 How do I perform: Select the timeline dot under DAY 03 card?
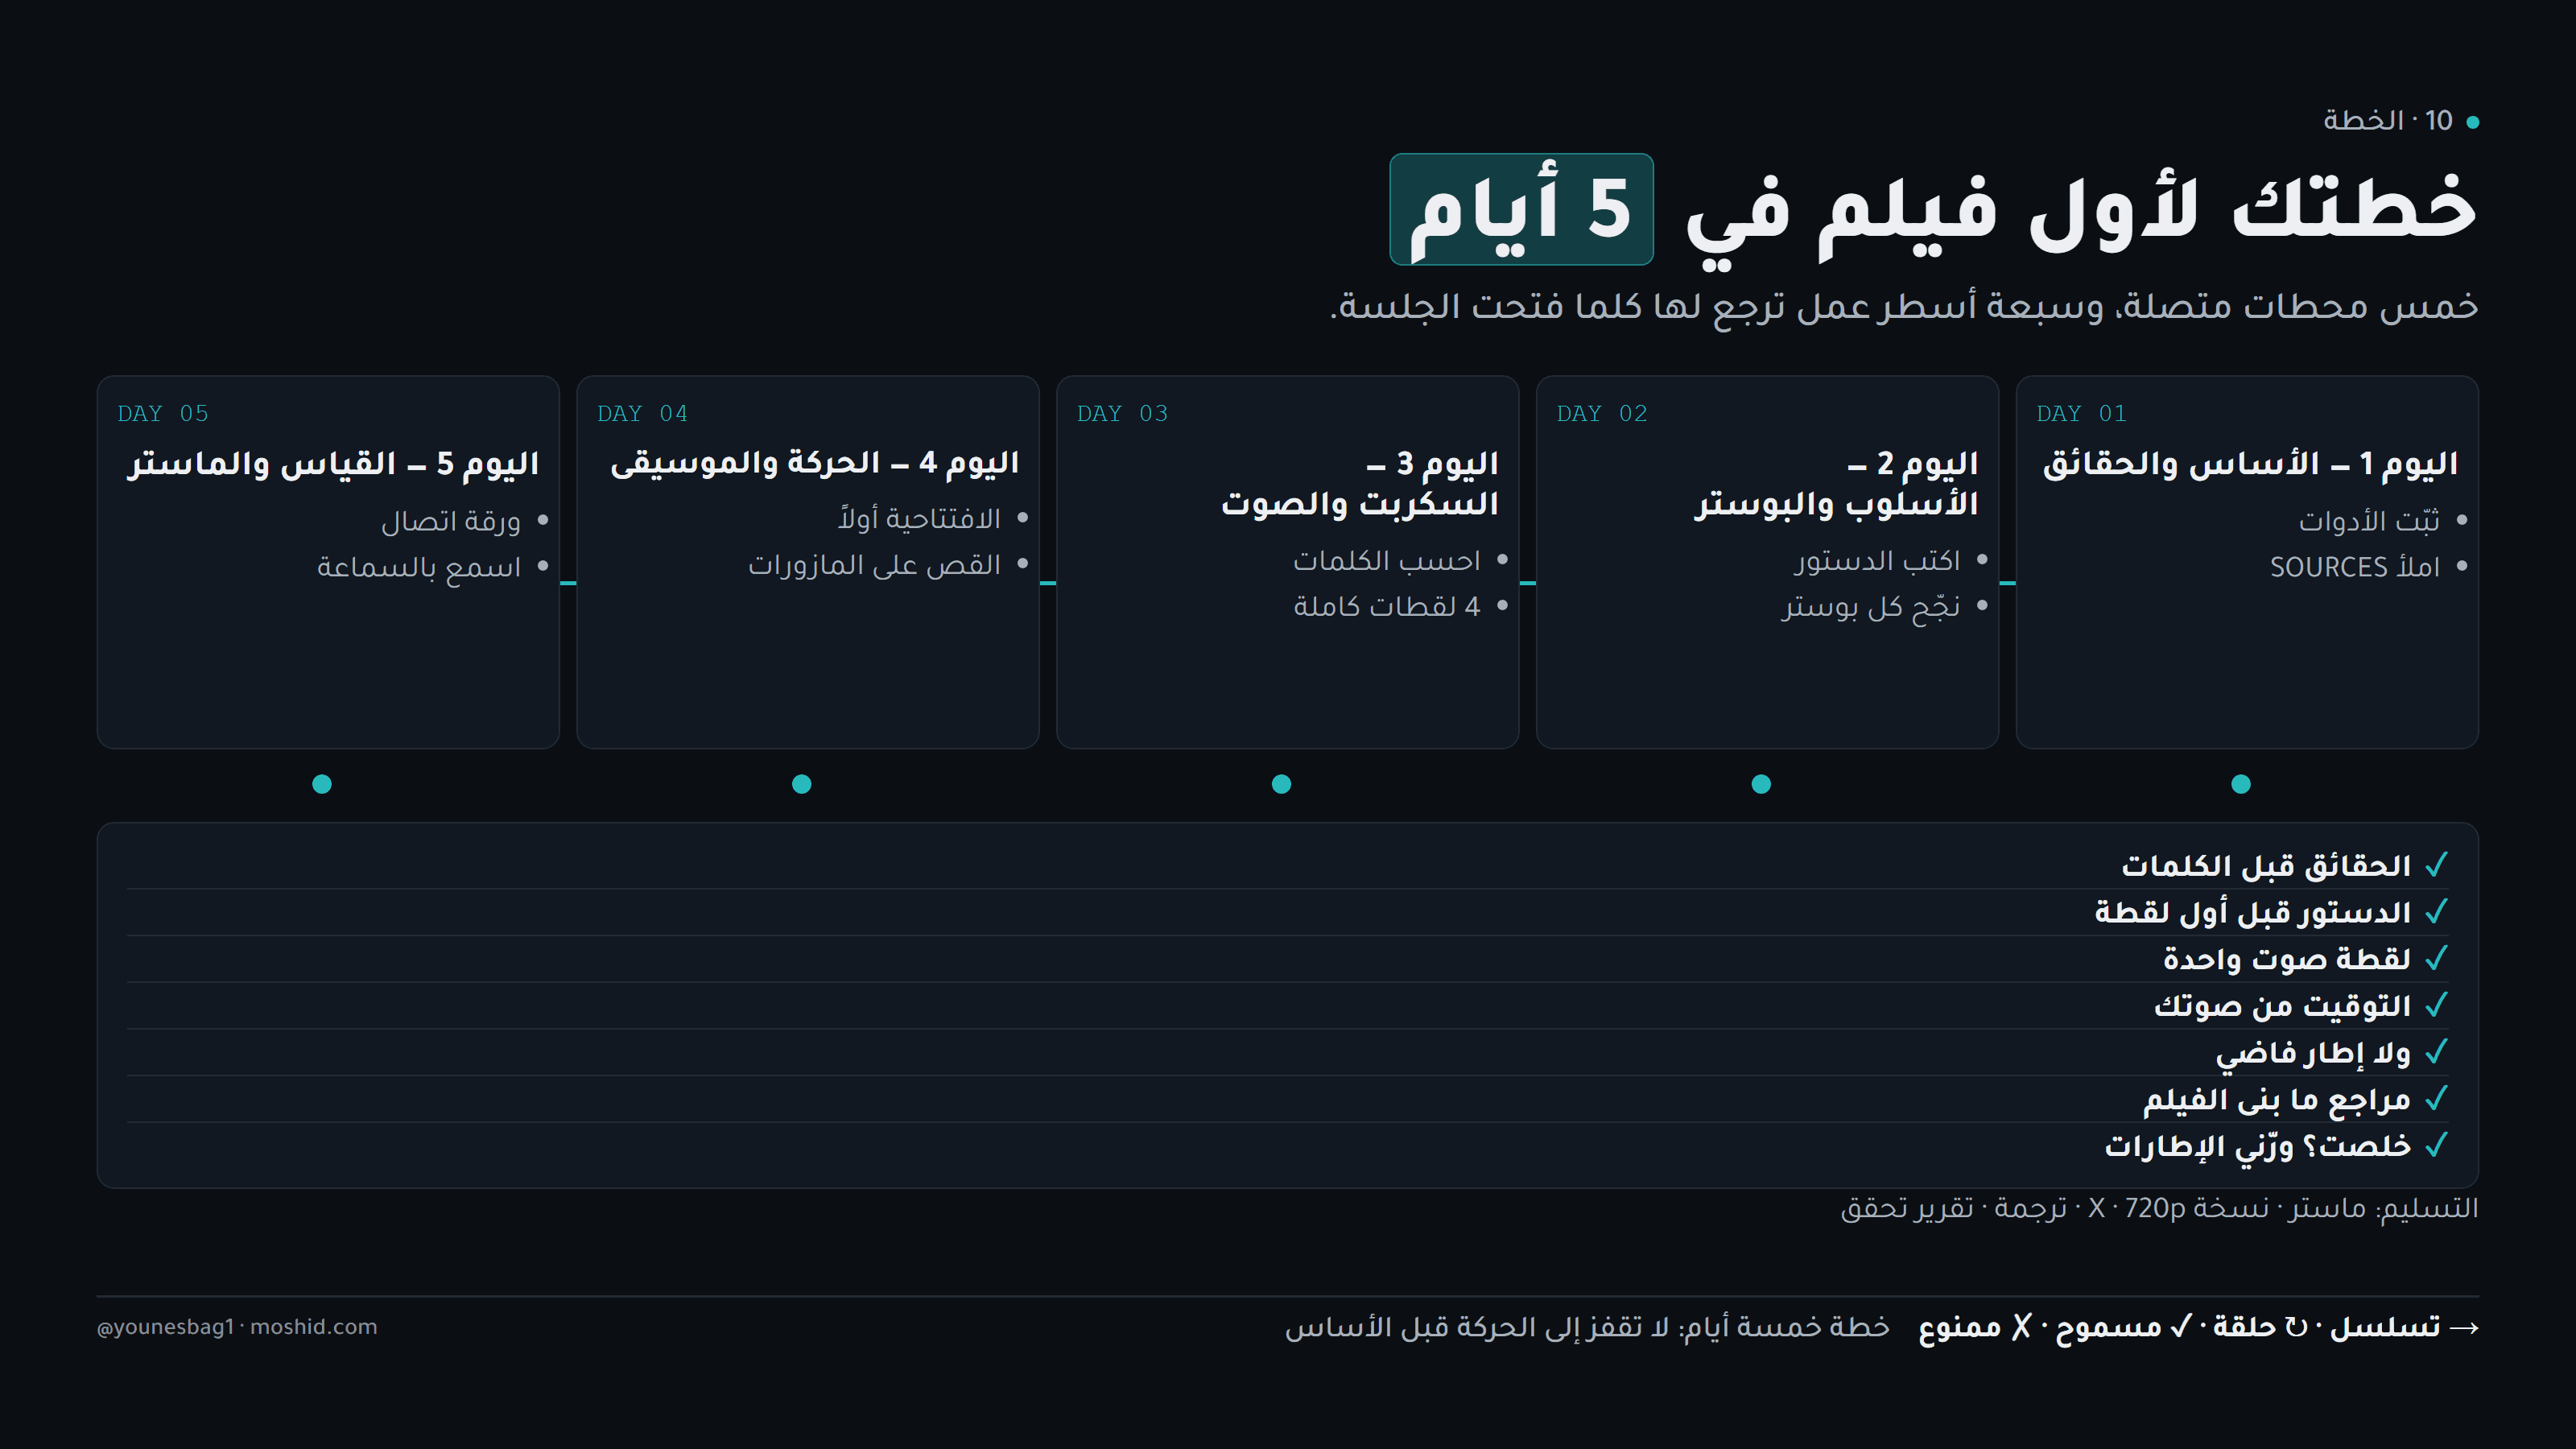[x=1281, y=784]
